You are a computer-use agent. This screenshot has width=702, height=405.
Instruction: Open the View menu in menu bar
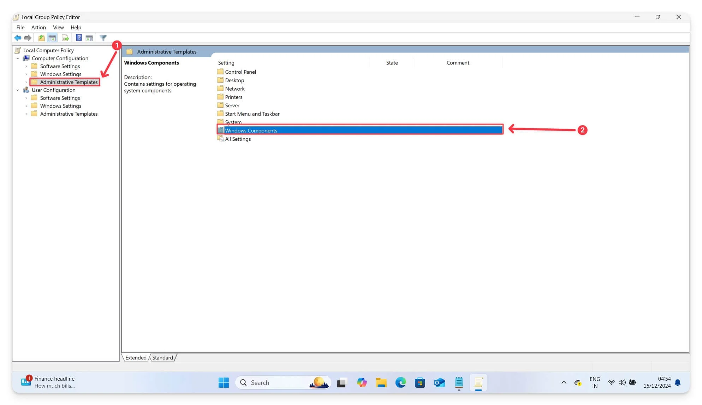coord(58,27)
